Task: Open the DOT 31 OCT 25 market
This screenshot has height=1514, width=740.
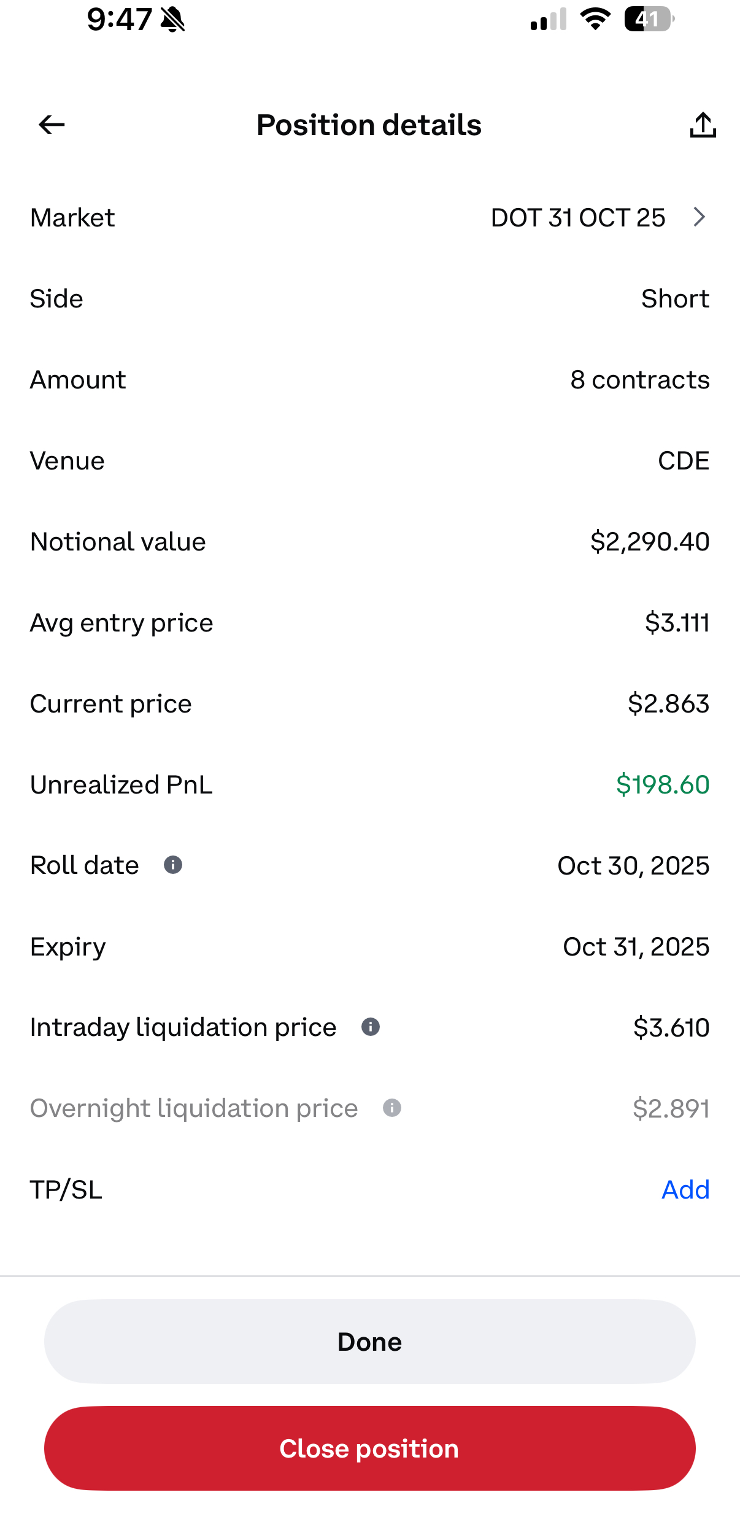Action: pyautogui.click(x=577, y=218)
